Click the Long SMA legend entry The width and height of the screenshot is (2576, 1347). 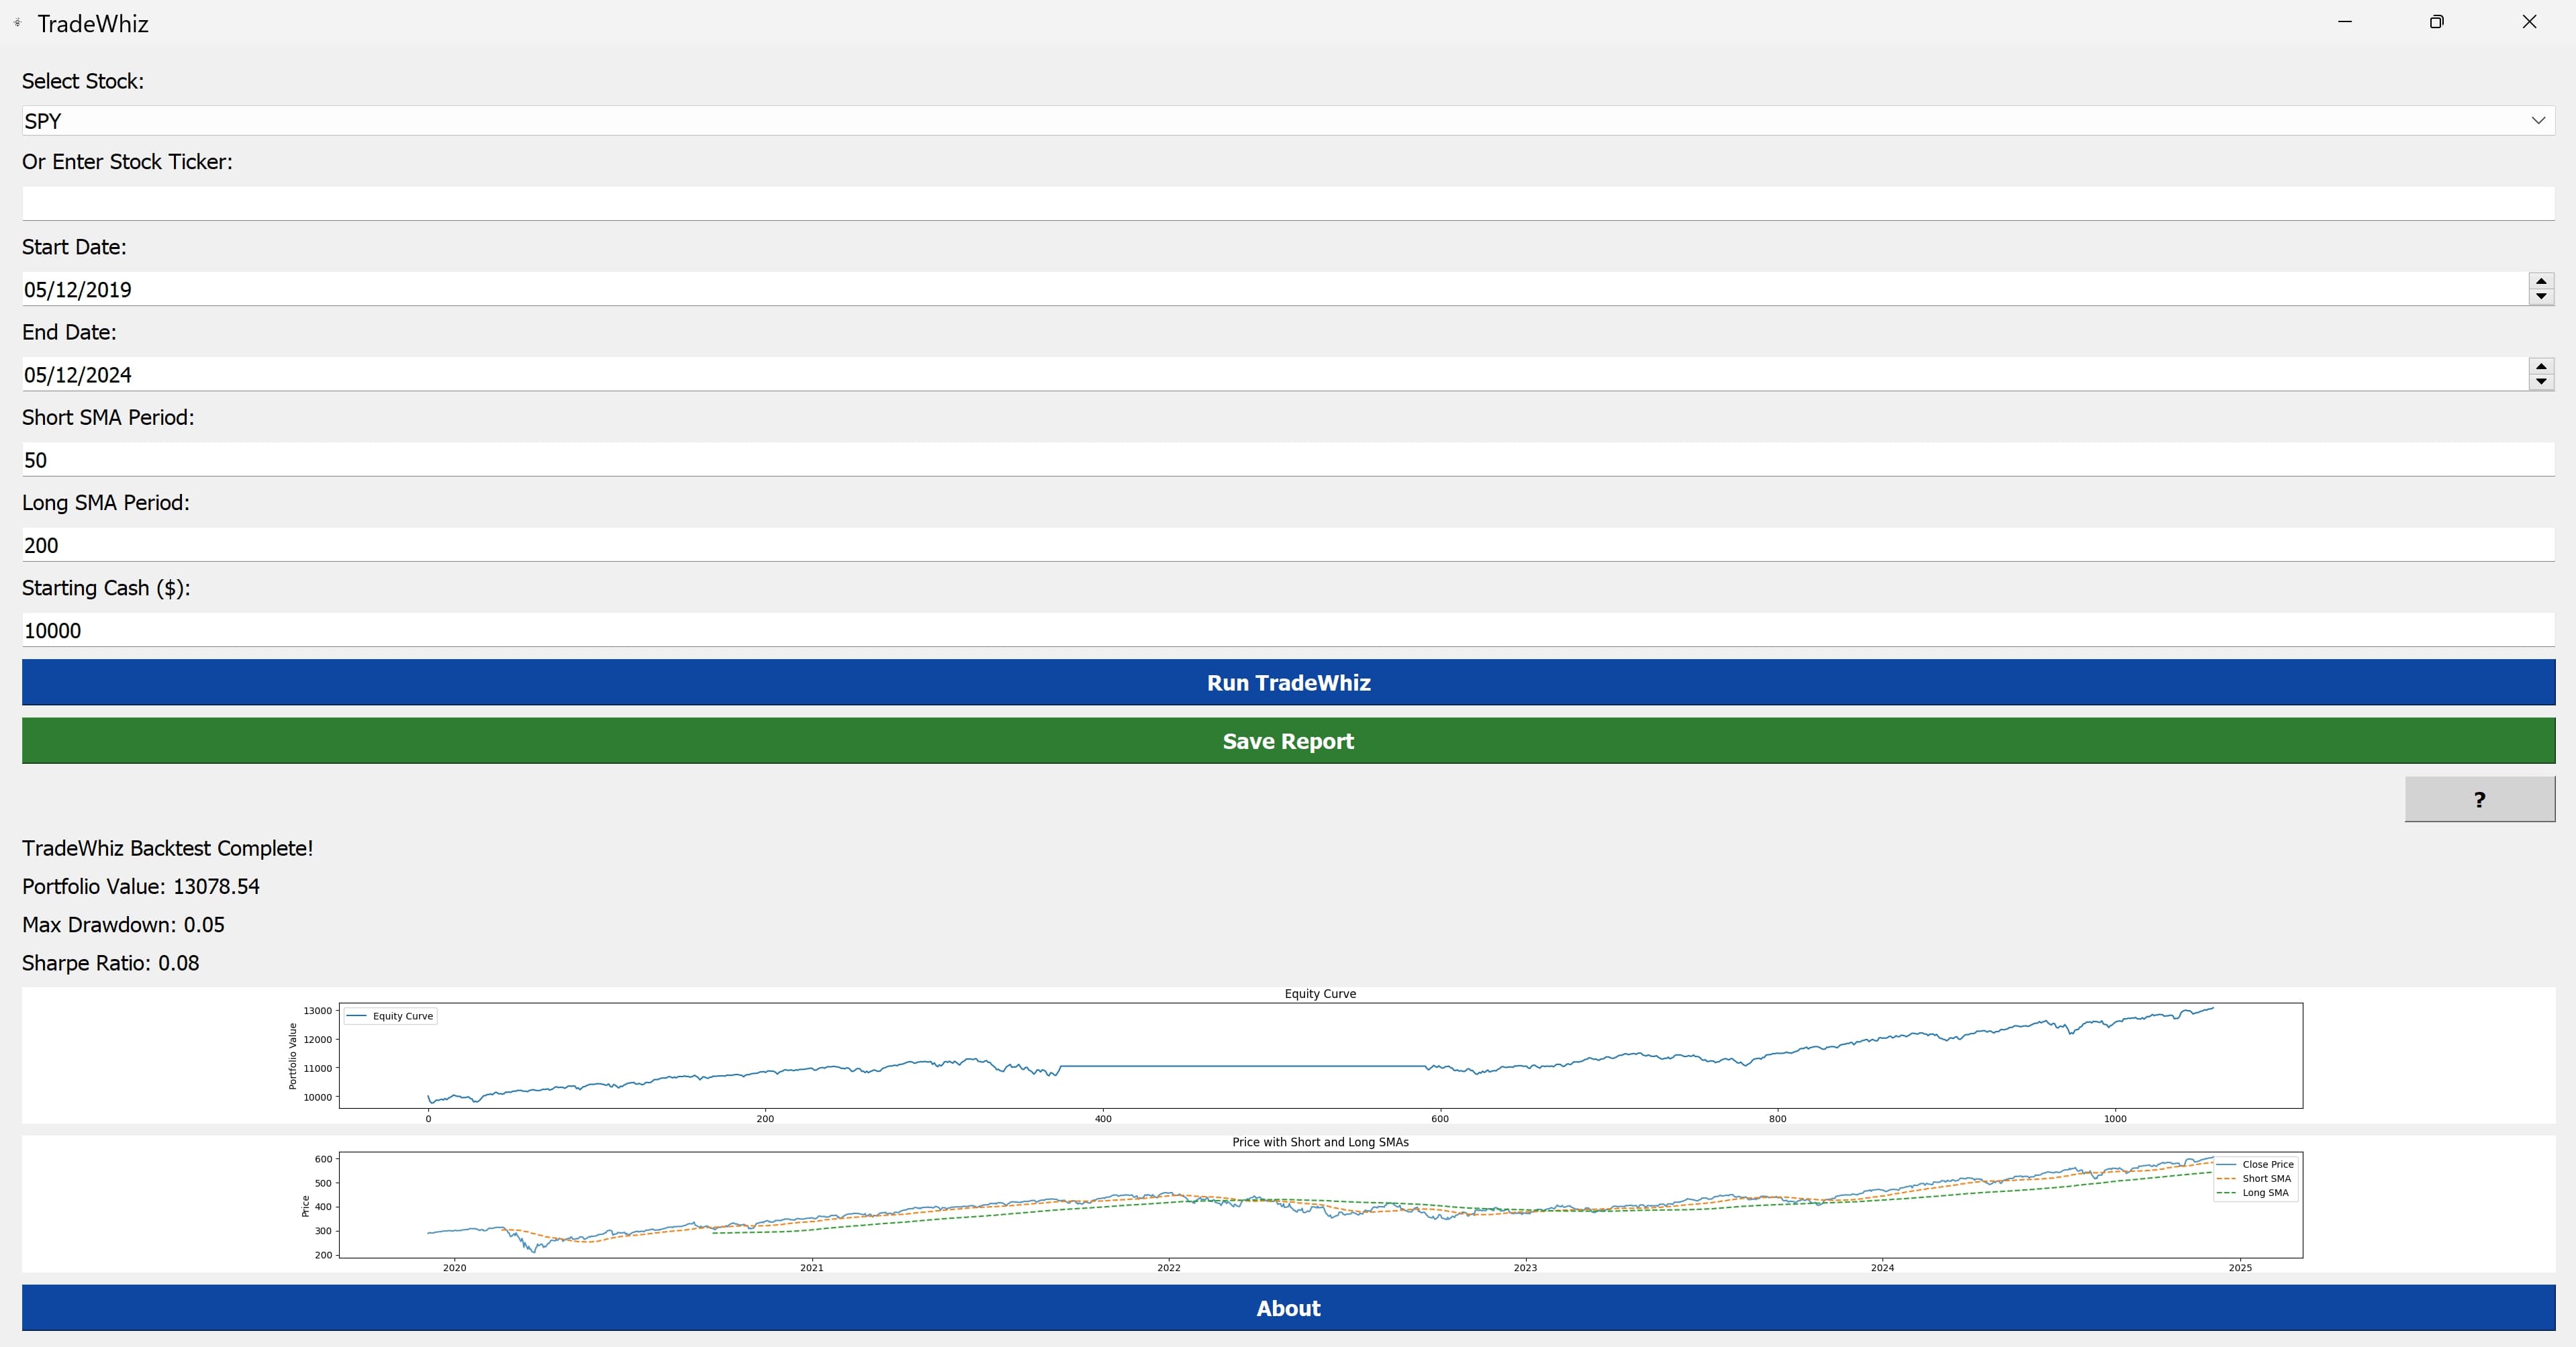(x=2253, y=1192)
